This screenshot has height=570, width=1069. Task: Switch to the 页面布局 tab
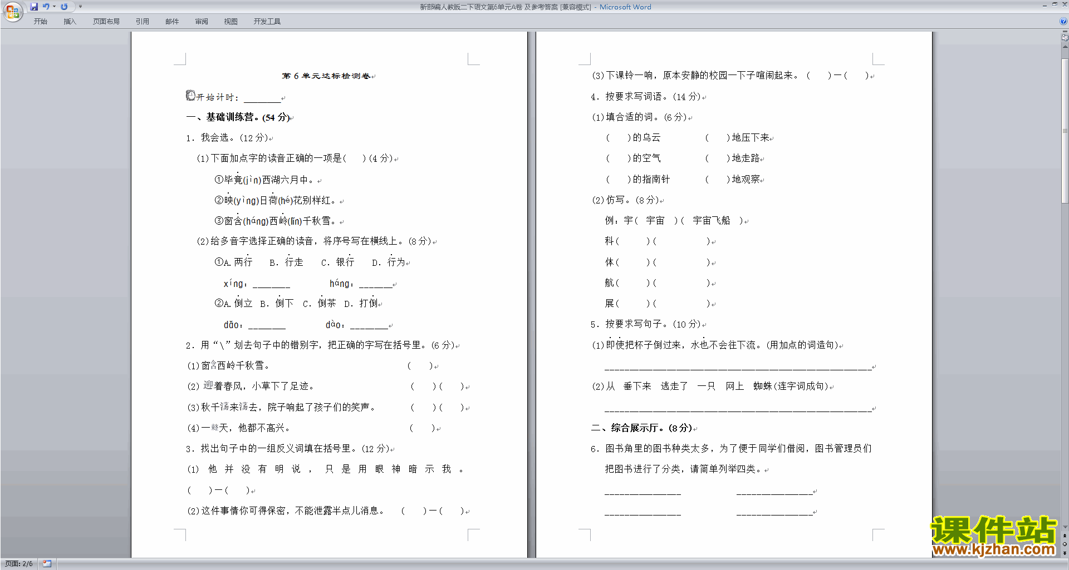point(106,21)
